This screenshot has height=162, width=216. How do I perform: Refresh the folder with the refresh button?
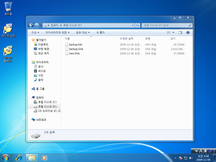[x=137, y=25]
